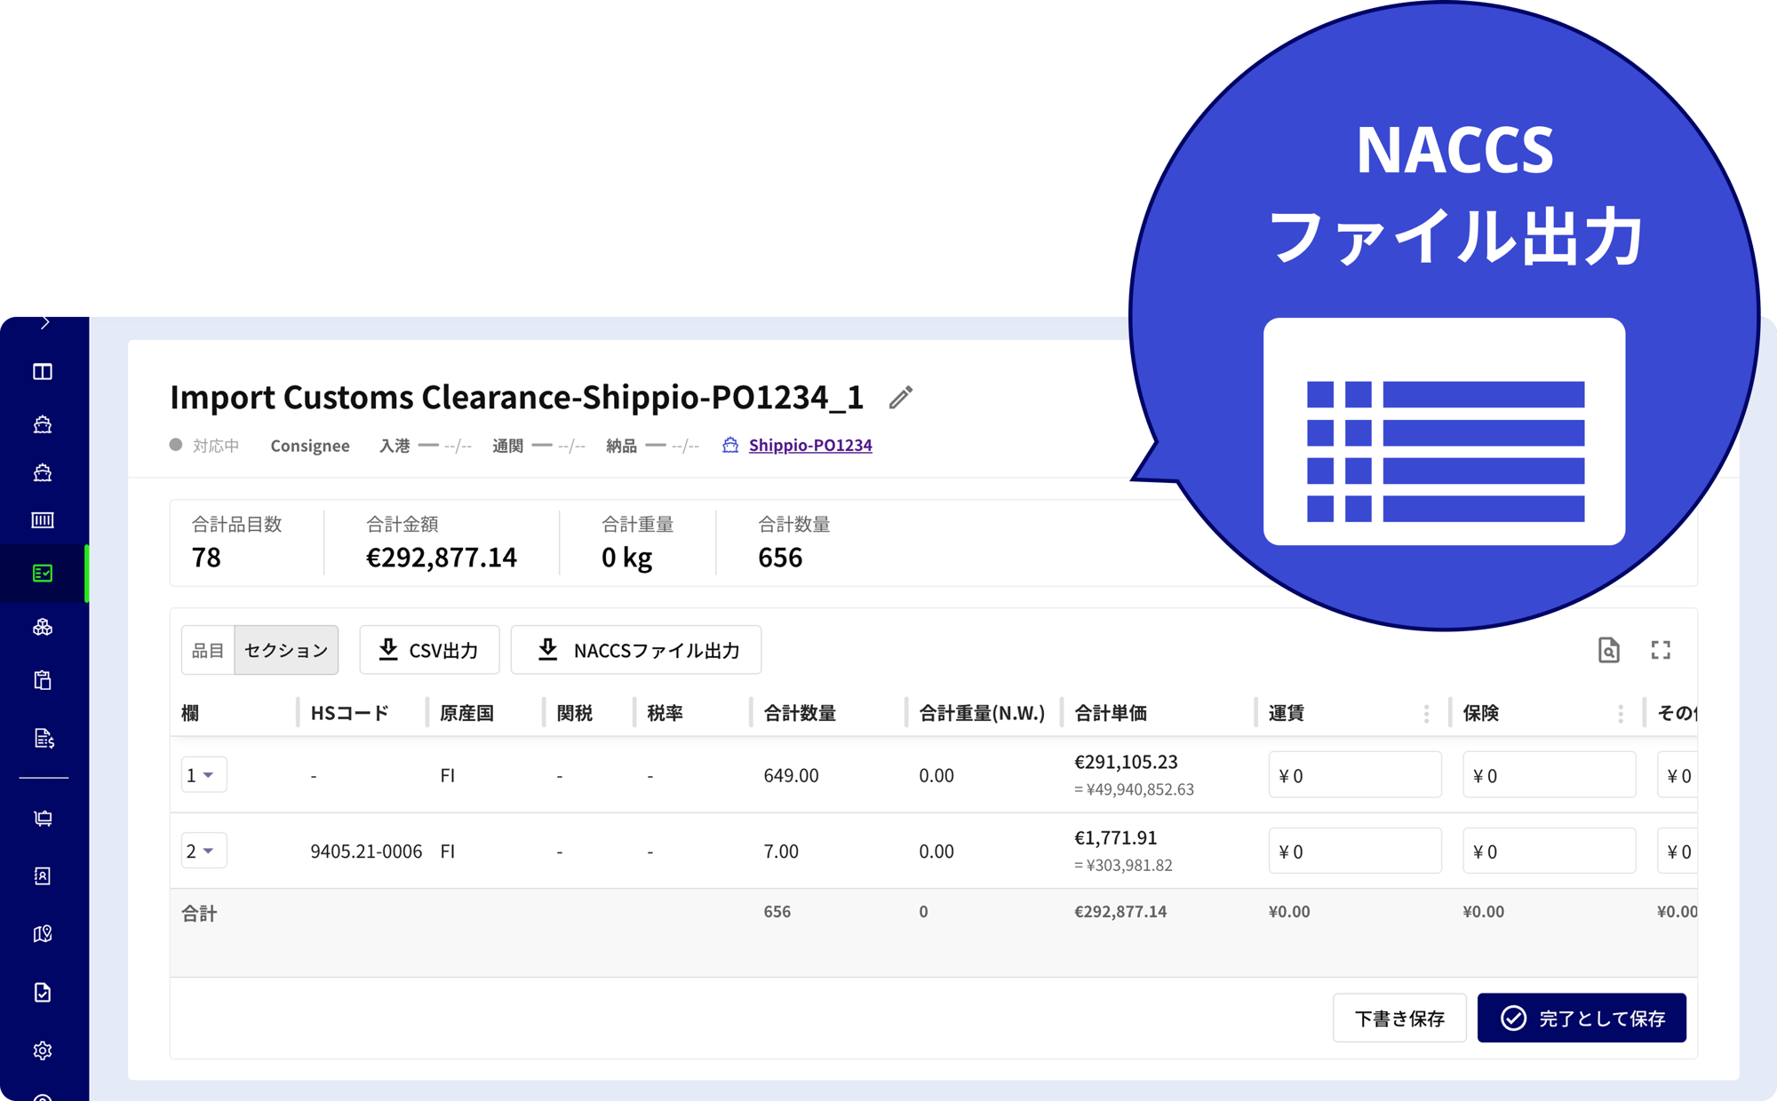This screenshot has width=1777, height=1101.
Task: Expand the table to fullscreen view
Action: pyautogui.click(x=1661, y=650)
